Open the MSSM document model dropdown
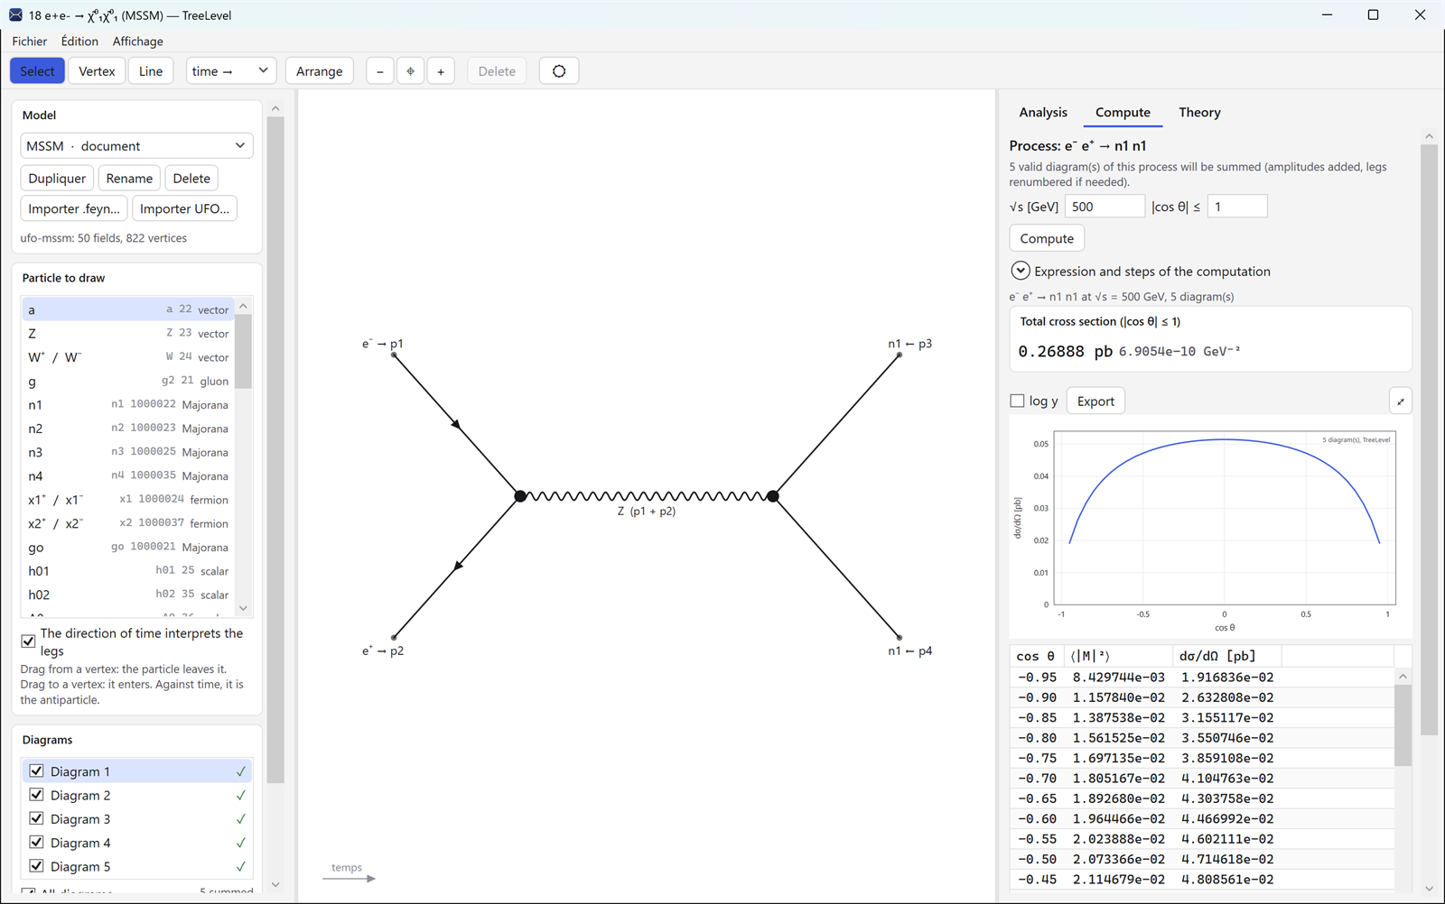Image resolution: width=1445 pixels, height=904 pixels. point(136,146)
